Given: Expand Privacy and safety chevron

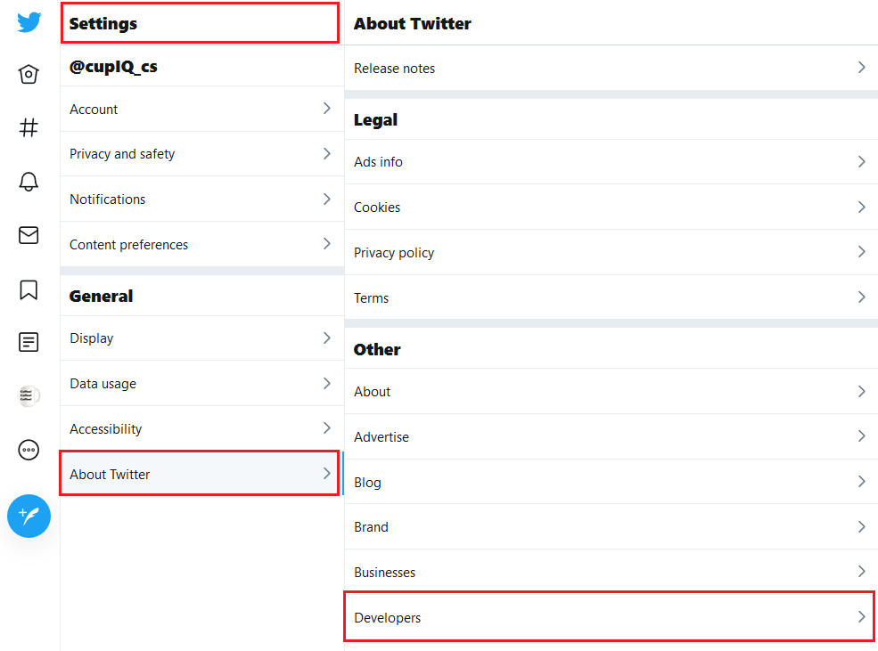Looking at the screenshot, I should (x=327, y=153).
